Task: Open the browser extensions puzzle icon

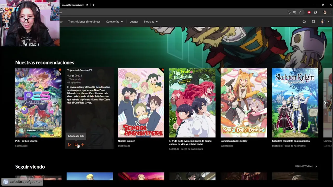Action: tap(315, 12)
